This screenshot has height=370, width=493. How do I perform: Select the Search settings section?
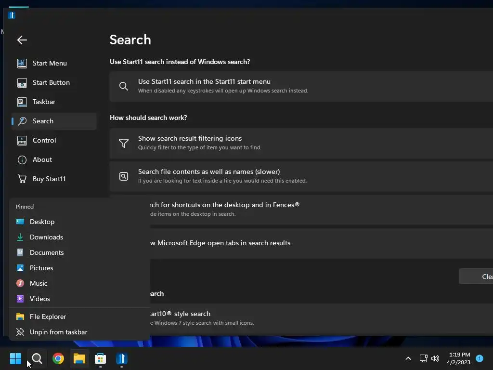tap(54, 121)
